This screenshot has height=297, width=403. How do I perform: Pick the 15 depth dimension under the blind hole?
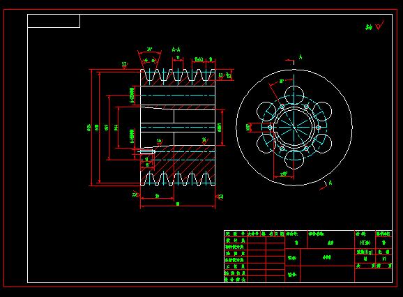147,165
